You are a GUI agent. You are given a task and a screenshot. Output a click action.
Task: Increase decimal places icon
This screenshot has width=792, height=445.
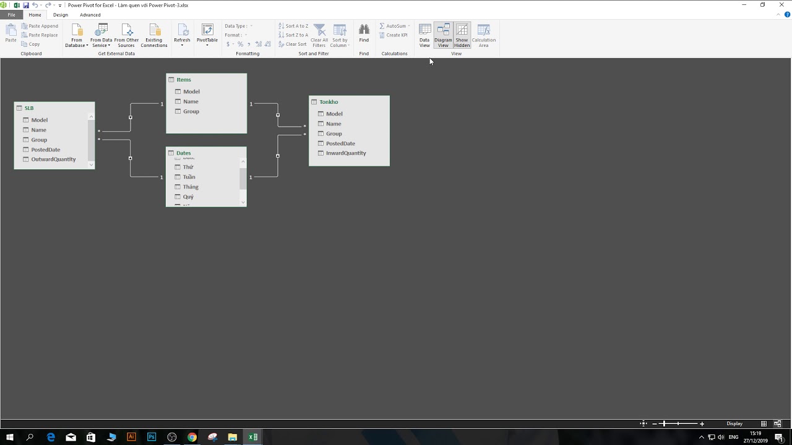click(258, 44)
